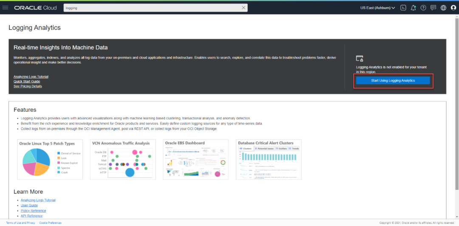Click the 'Logging Analytics' page heading
459x226 pixels.
click(x=34, y=28)
